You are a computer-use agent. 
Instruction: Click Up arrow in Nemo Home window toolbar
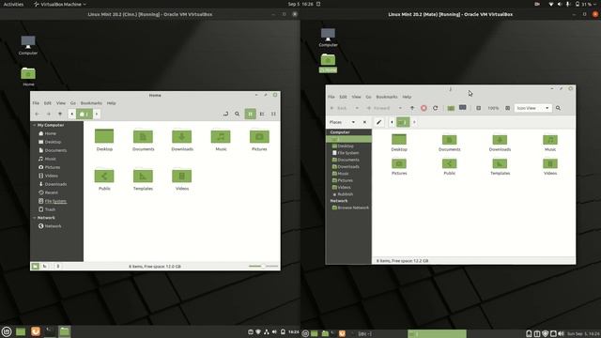[x=60, y=114]
